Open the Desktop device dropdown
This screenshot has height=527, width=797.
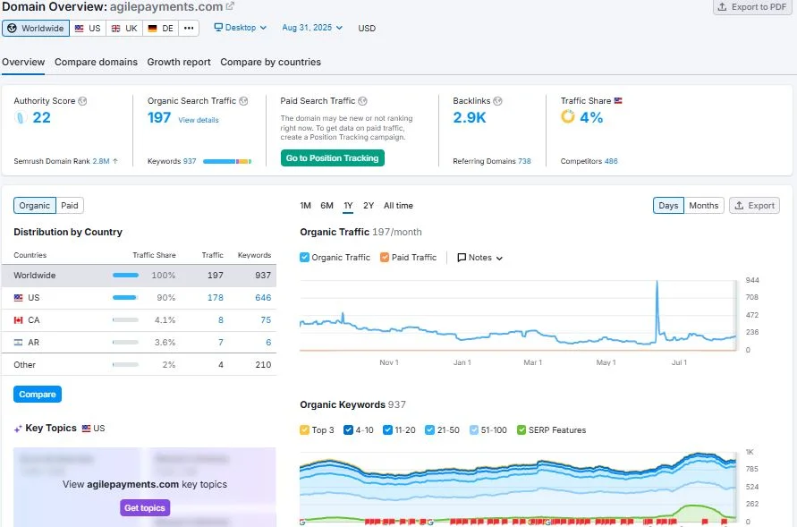point(240,28)
